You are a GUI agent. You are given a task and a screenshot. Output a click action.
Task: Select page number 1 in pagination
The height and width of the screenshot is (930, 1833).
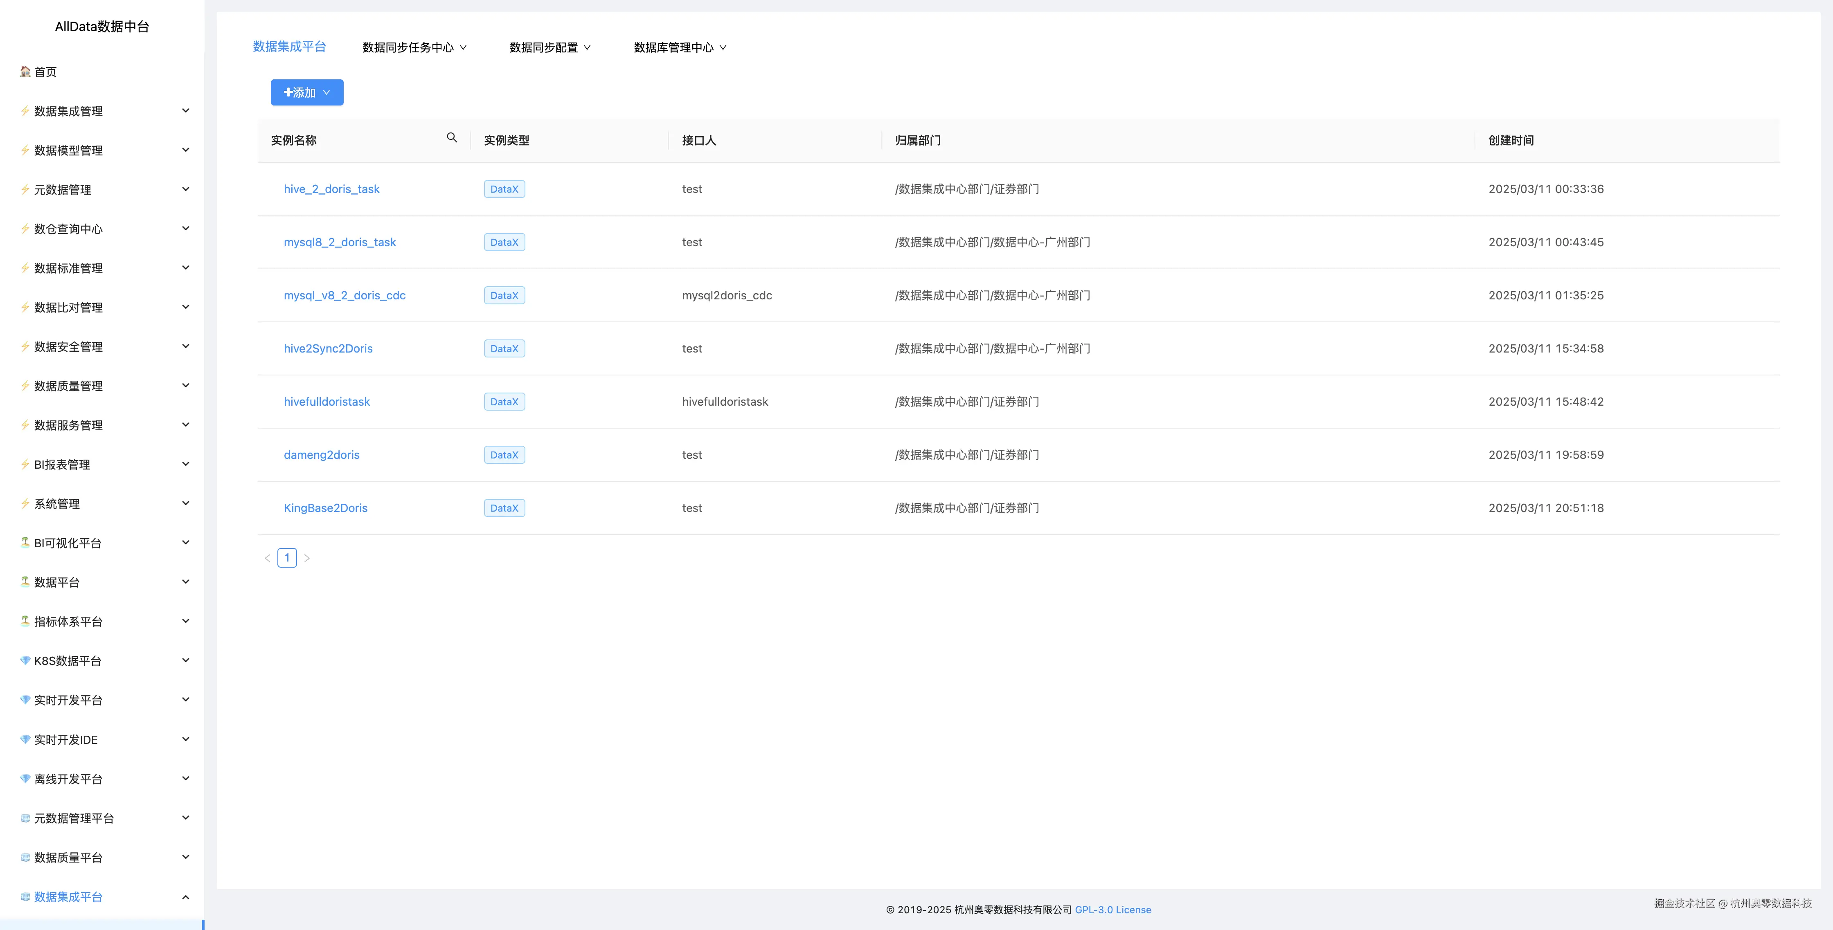(x=287, y=558)
